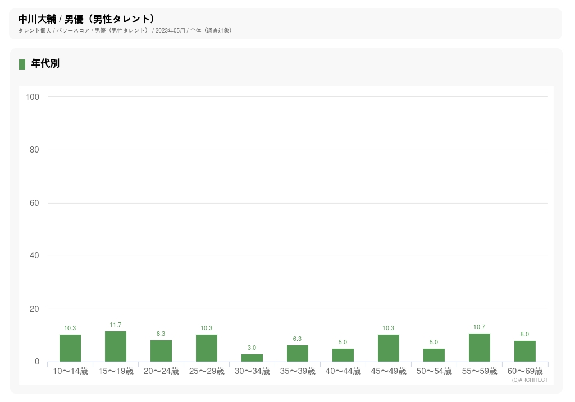Click the green square beside 年代別 heading
575x402 pixels.
22,64
